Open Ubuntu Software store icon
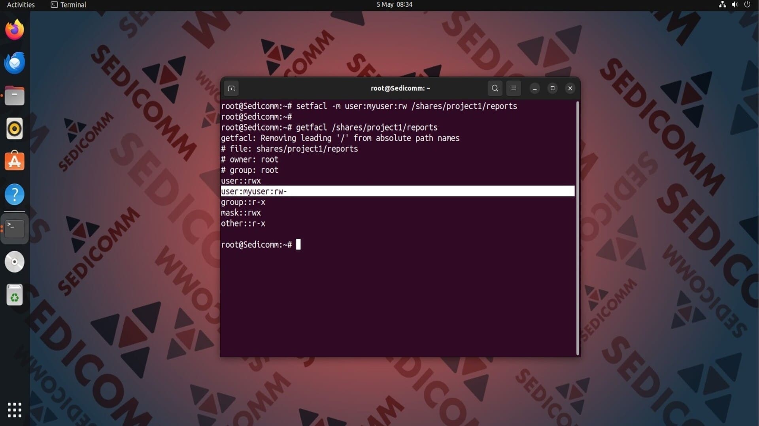The width and height of the screenshot is (759, 426). (15, 161)
